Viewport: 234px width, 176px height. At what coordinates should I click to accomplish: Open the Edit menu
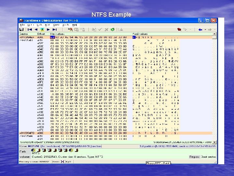[x=47, y=25]
